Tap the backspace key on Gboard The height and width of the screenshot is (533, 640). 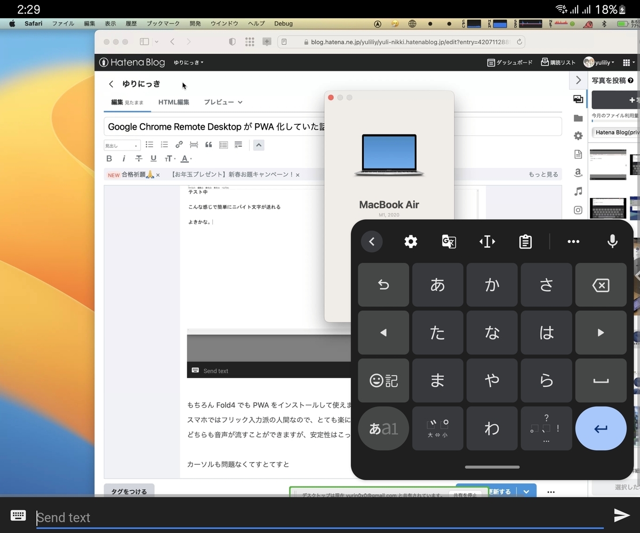coord(601,285)
